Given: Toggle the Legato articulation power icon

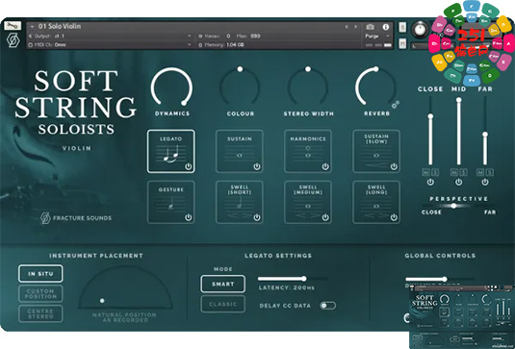Looking at the screenshot, I should click(189, 166).
